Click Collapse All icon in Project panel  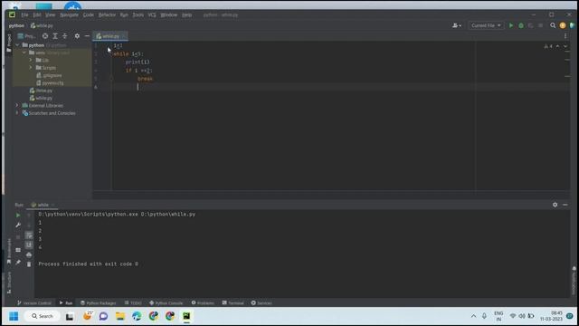point(64,36)
